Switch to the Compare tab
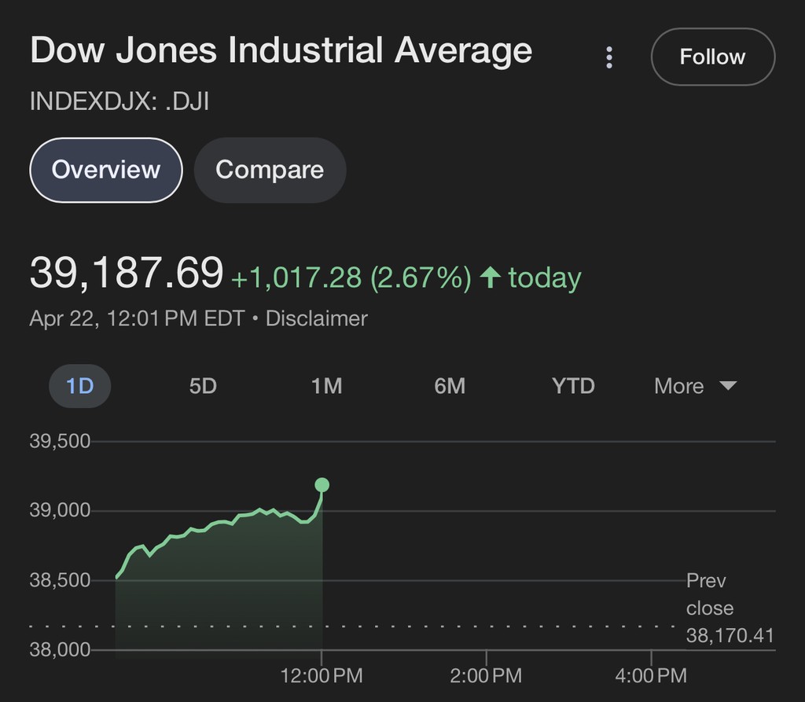The height and width of the screenshot is (702, 805). (270, 170)
